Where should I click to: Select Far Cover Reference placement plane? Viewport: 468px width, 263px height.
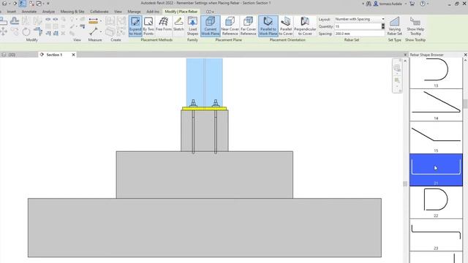point(249,26)
